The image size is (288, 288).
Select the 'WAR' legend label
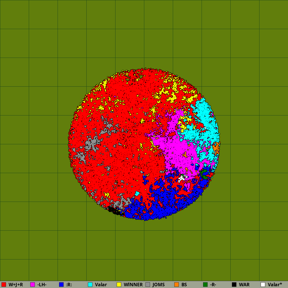tap(244, 285)
